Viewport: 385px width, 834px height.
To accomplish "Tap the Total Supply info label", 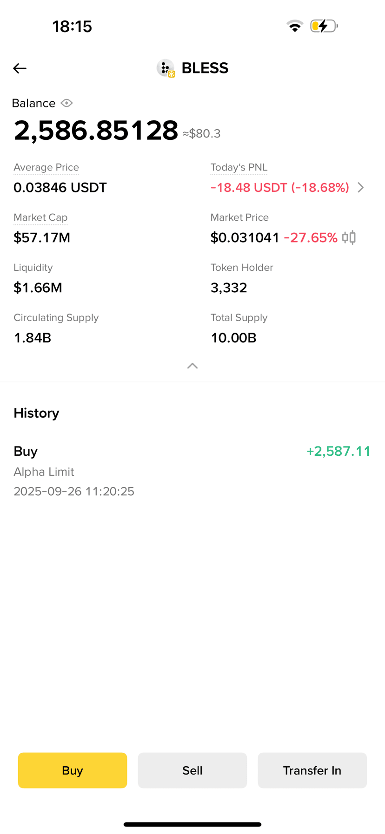I will coord(239,318).
